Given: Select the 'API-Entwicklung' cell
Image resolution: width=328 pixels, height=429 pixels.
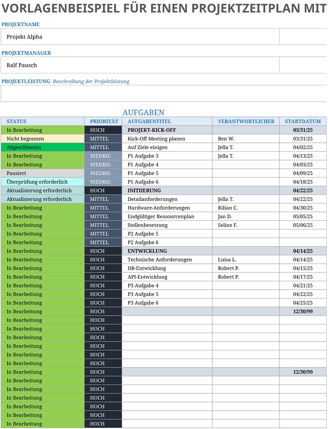Looking at the screenshot, I should point(167,277).
